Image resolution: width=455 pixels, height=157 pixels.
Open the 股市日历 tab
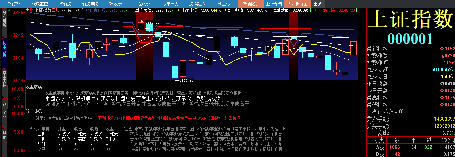[170, 4]
